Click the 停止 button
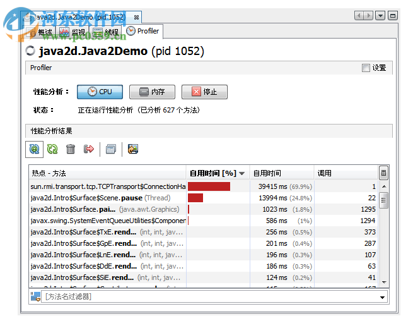This screenshot has width=413, height=316. coord(204,92)
